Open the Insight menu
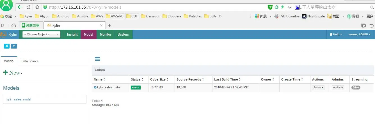375x124 pixels. (72, 35)
